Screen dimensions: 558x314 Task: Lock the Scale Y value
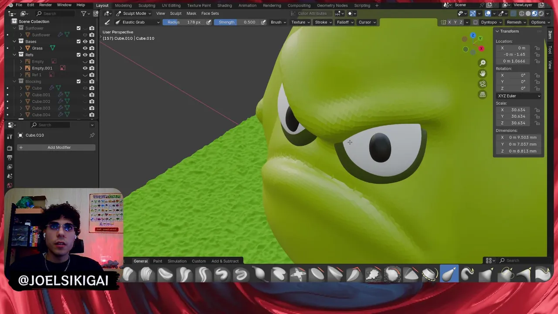click(x=537, y=116)
